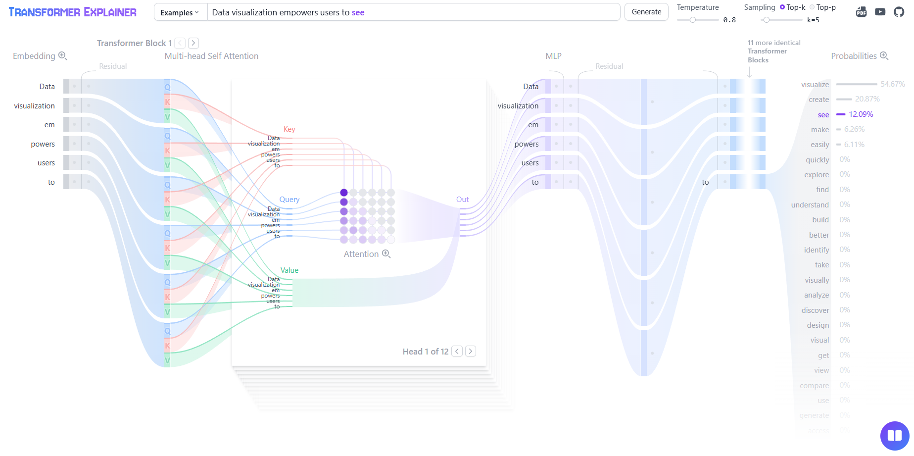Select Top-p sampling option
This screenshot has height=456, width=914.
pos(812,7)
